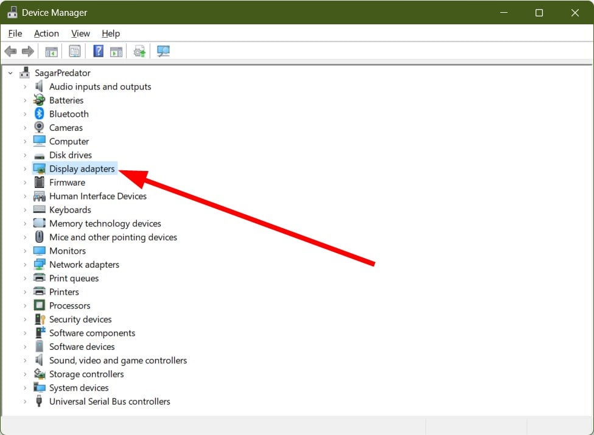Click the Bluetooth category icon
594x435 pixels.
(39, 114)
